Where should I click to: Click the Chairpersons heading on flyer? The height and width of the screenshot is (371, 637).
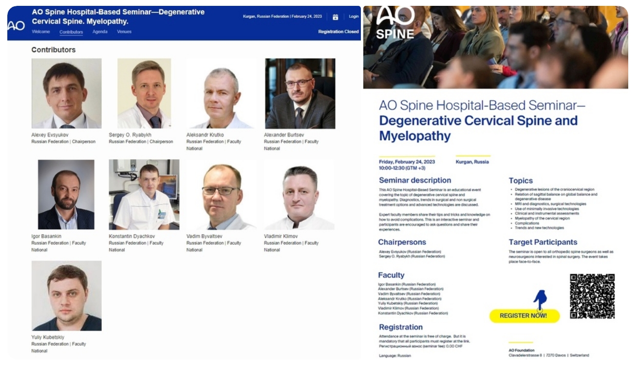click(402, 242)
